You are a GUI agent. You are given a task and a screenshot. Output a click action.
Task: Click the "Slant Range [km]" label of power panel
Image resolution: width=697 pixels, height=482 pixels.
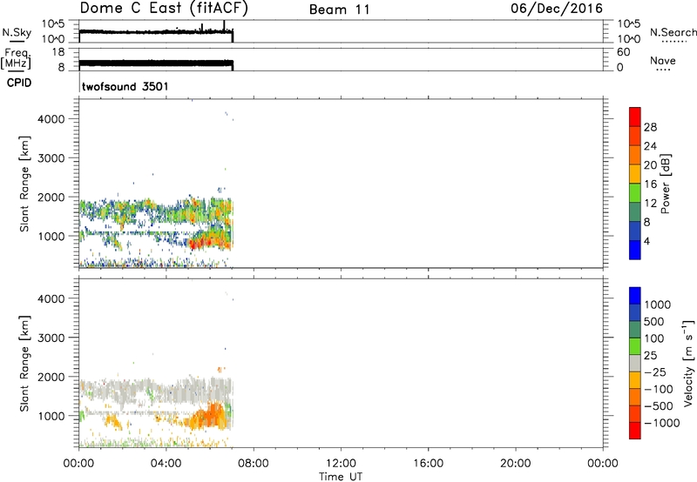(24, 184)
